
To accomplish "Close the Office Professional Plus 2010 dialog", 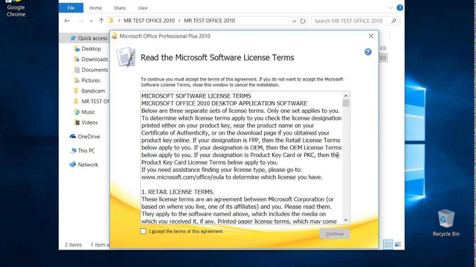I will pyautogui.click(x=371, y=36).
